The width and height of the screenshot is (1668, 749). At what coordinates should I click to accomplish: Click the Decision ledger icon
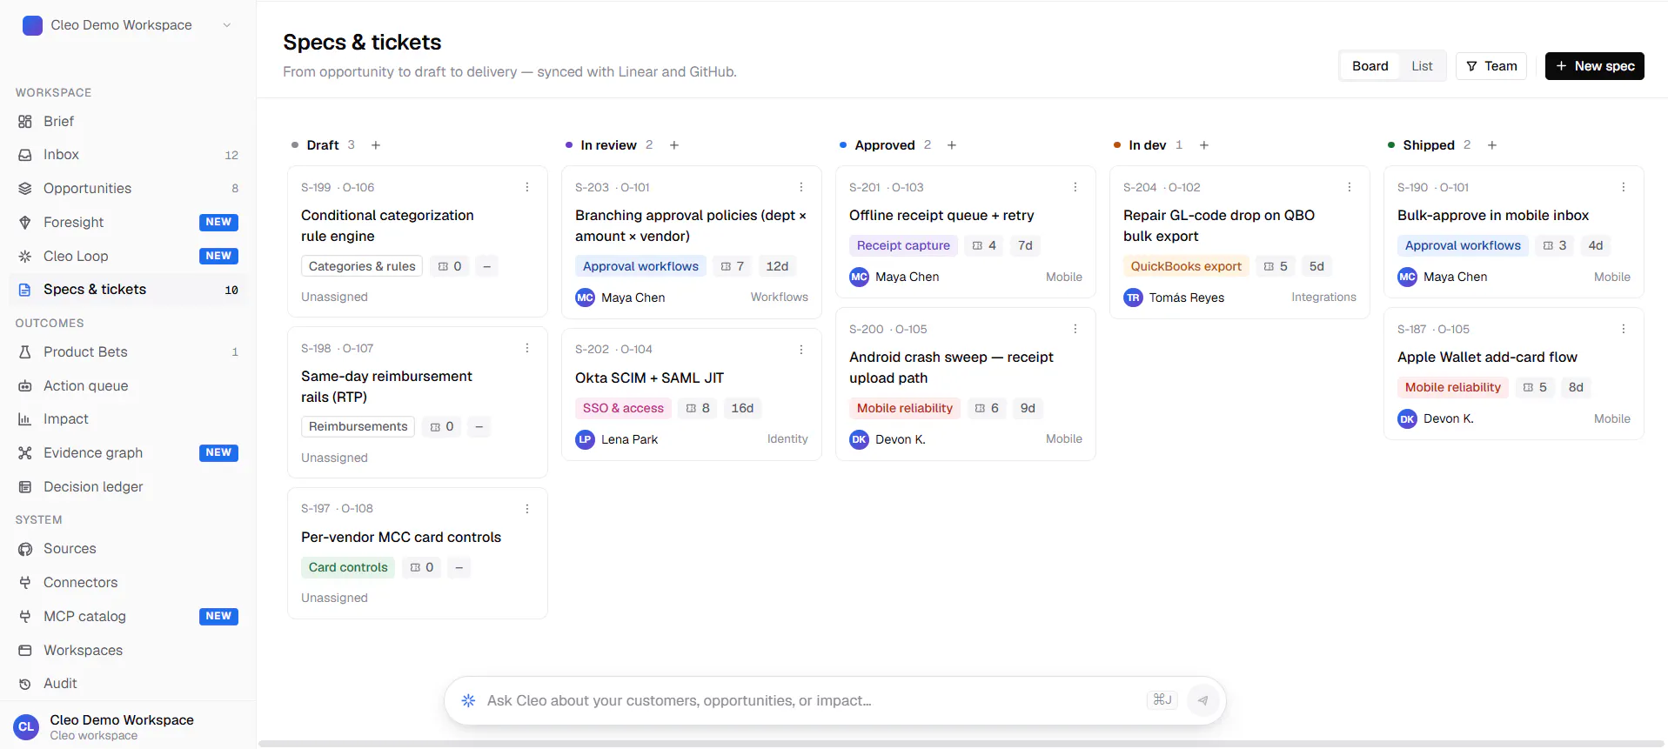25,487
